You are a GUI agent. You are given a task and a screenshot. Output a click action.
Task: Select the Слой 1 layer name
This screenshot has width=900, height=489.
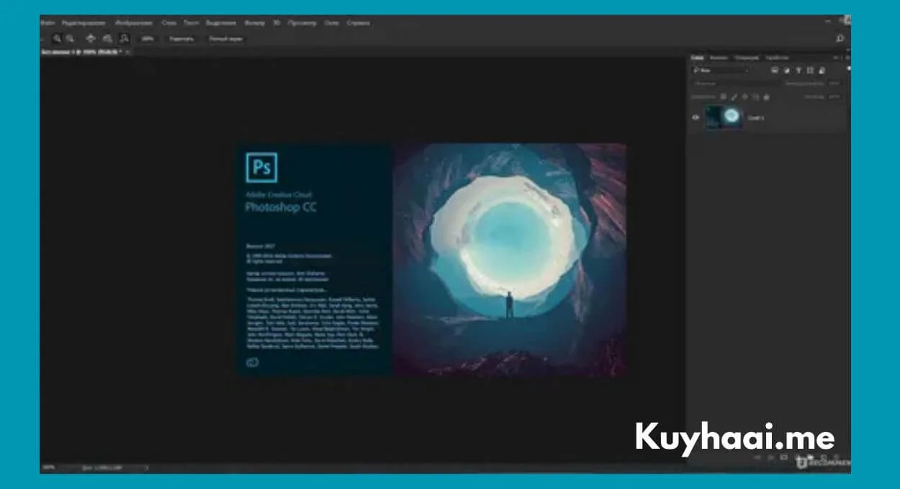pyautogui.click(x=756, y=117)
